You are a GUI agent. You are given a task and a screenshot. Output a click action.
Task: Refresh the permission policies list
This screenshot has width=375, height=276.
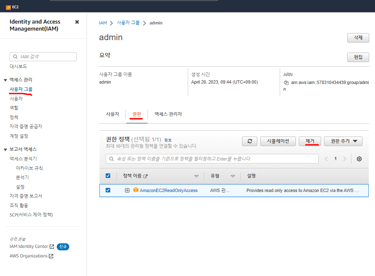(250, 141)
